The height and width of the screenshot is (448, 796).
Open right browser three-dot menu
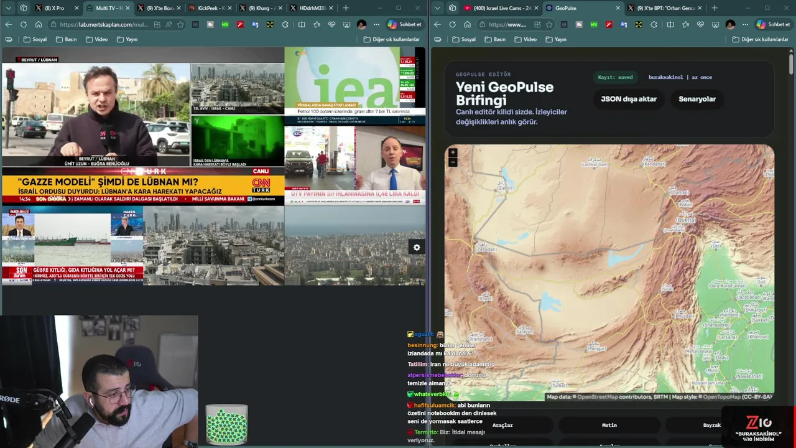pyautogui.click(x=745, y=24)
